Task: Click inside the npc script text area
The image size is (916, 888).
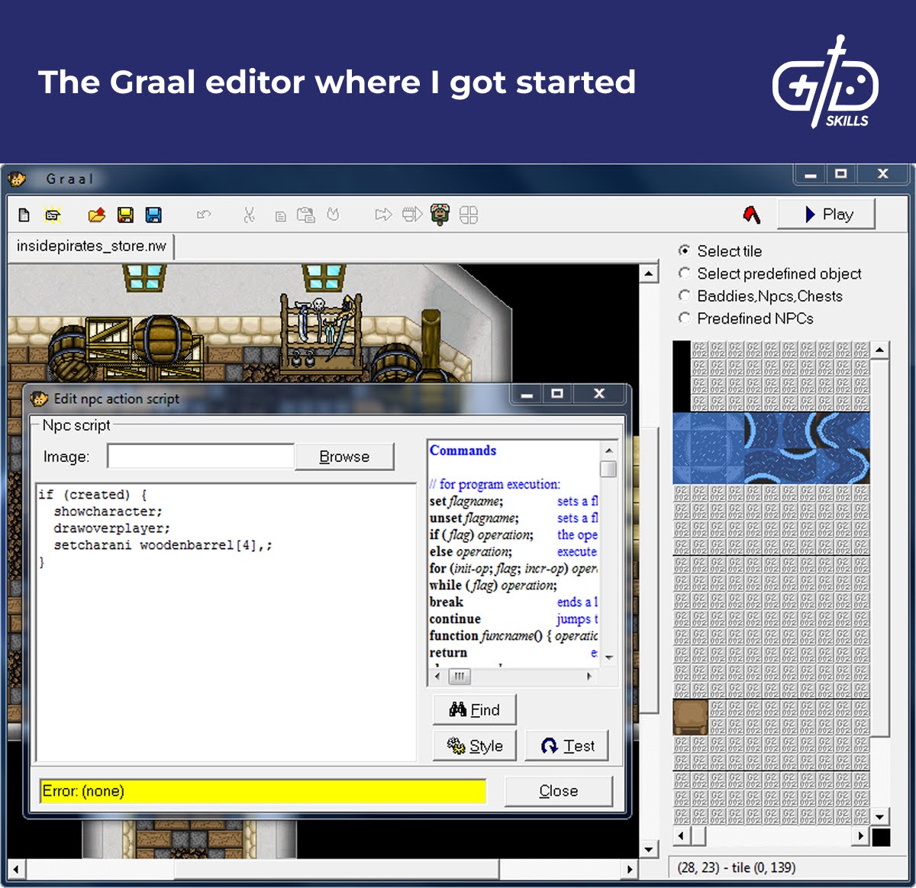Action: [226, 622]
